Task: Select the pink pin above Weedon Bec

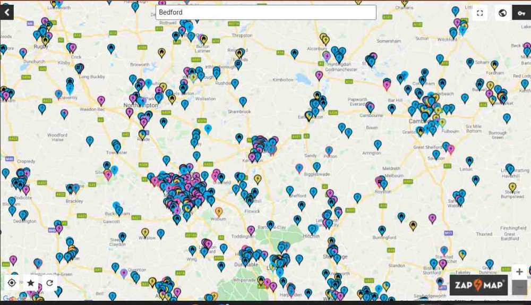Action: click(x=101, y=100)
